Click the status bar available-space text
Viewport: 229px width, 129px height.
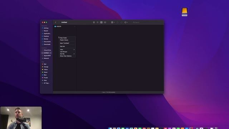pyautogui.click(x=108, y=92)
